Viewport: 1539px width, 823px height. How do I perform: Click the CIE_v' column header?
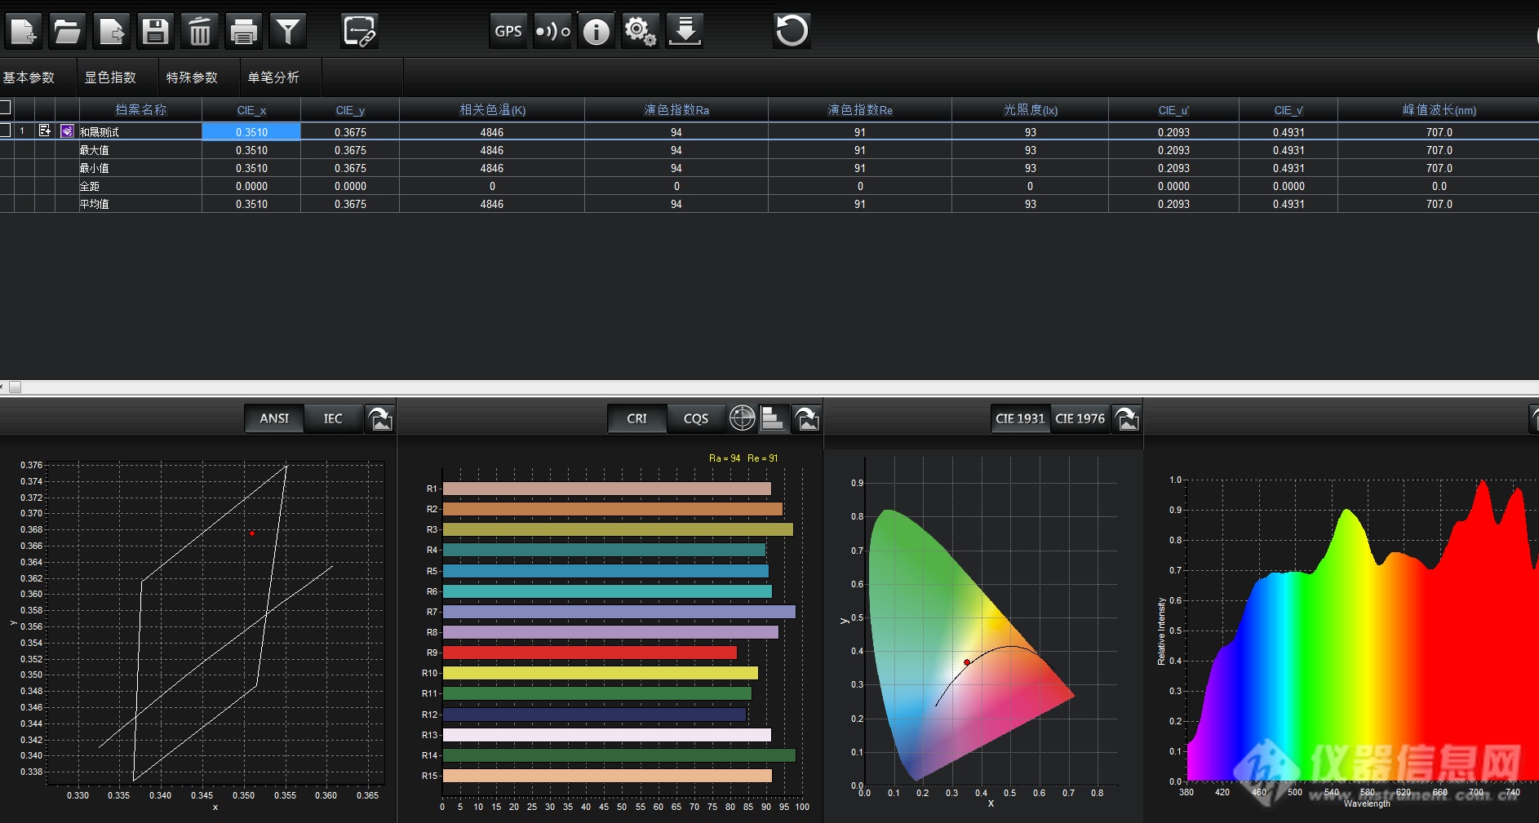(1288, 109)
